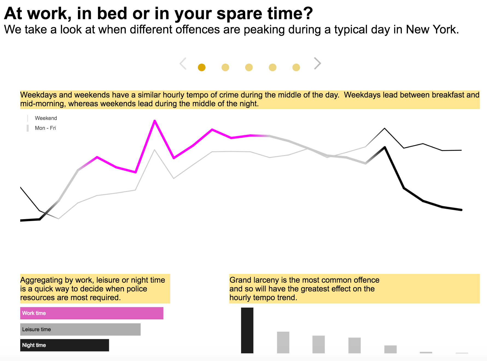This screenshot has height=361, width=487.
Task: Select the first (active) story dot
Action: pyautogui.click(x=202, y=67)
